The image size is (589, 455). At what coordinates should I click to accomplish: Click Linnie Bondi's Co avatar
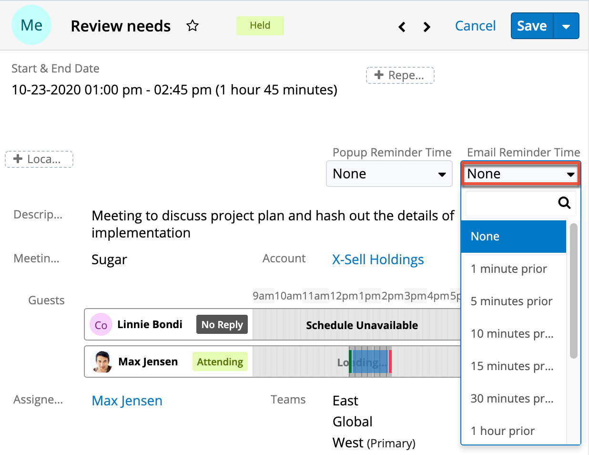point(101,325)
